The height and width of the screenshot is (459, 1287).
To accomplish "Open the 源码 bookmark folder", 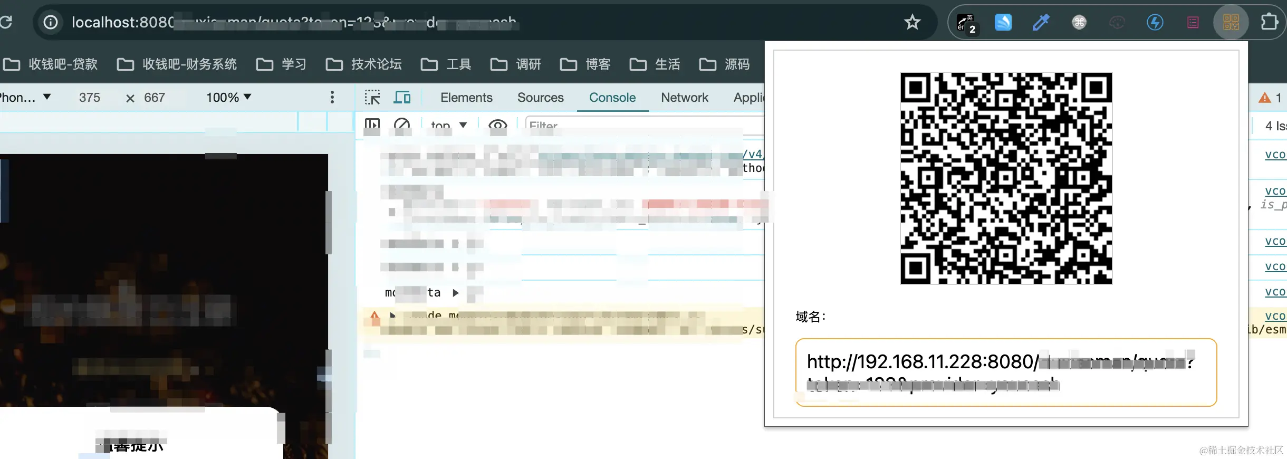I will click(x=724, y=64).
